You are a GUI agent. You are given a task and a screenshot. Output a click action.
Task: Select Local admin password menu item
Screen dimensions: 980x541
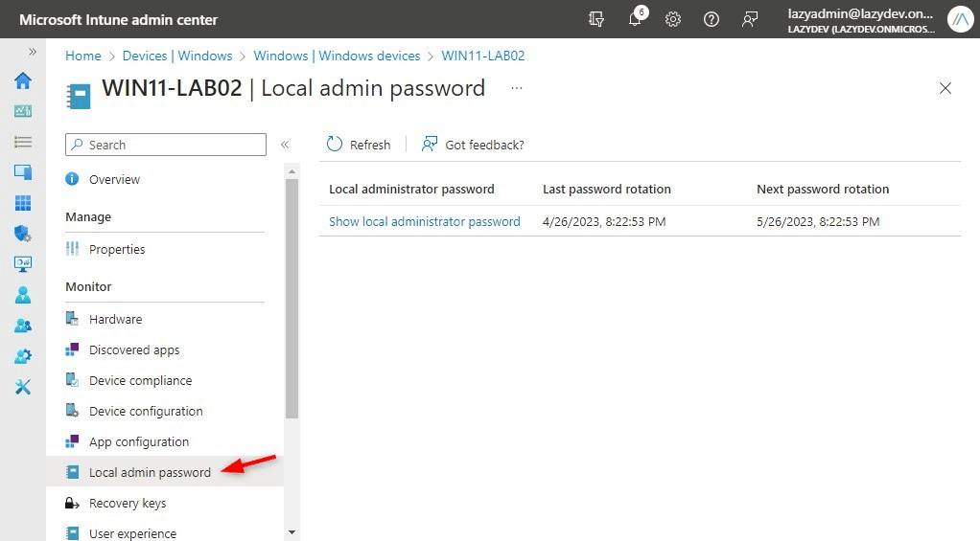coord(165,472)
